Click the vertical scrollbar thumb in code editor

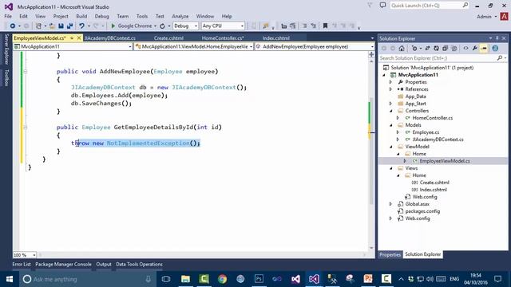coord(371,150)
